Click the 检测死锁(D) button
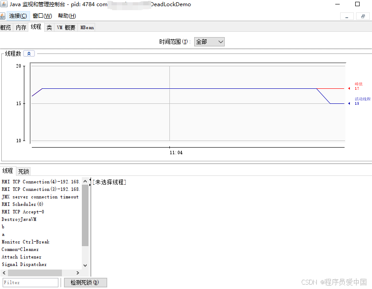The height and width of the screenshot is (289, 372). 85,282
